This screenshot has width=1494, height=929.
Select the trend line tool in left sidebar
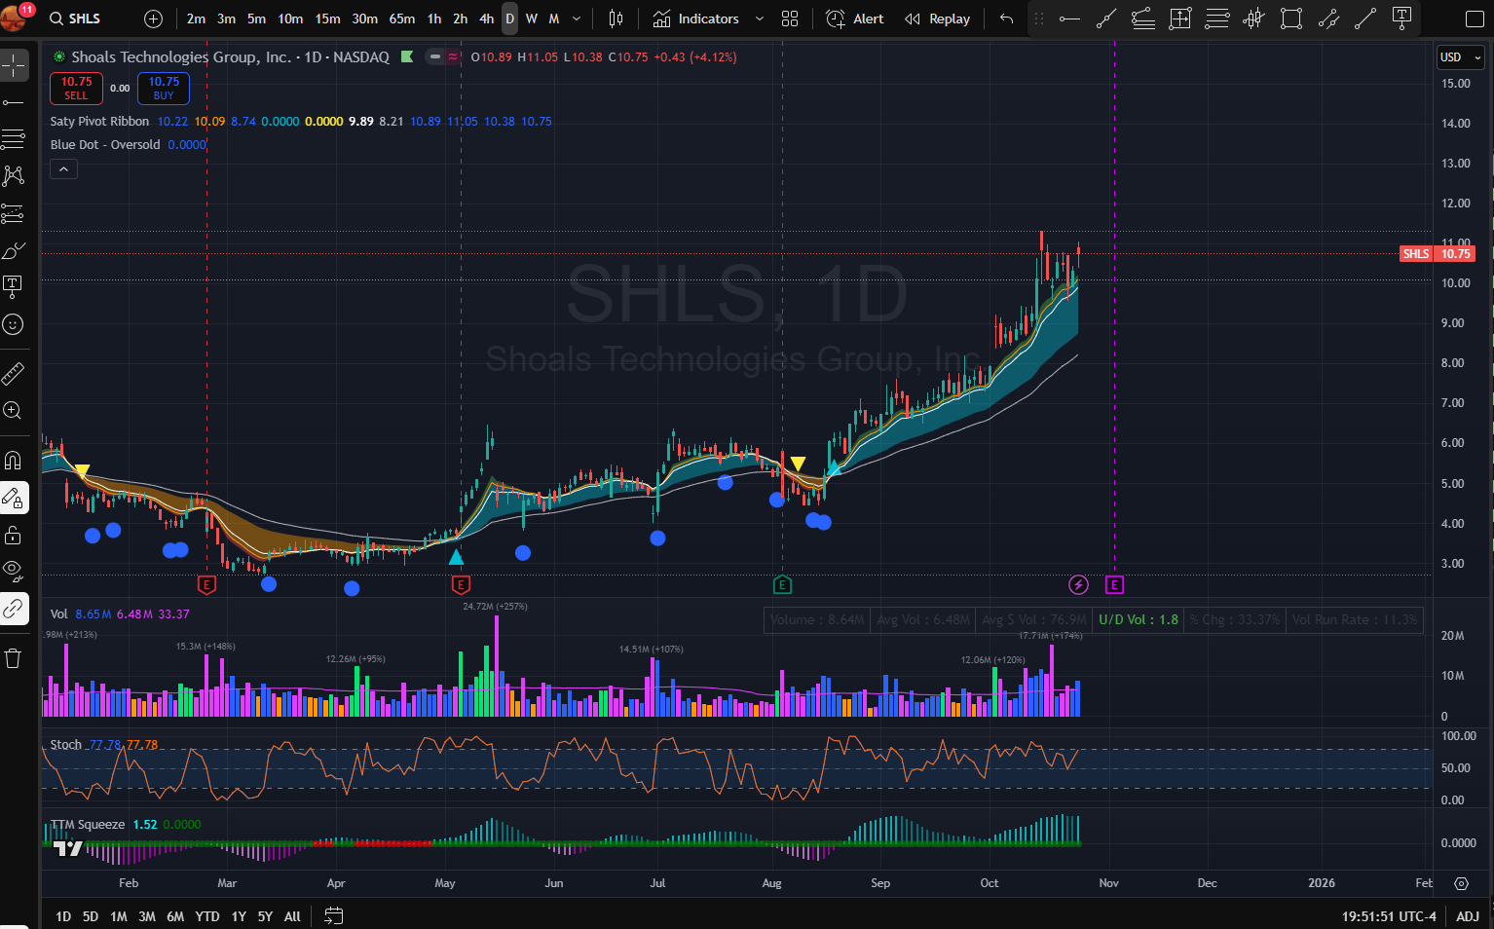tap(14, 102)
